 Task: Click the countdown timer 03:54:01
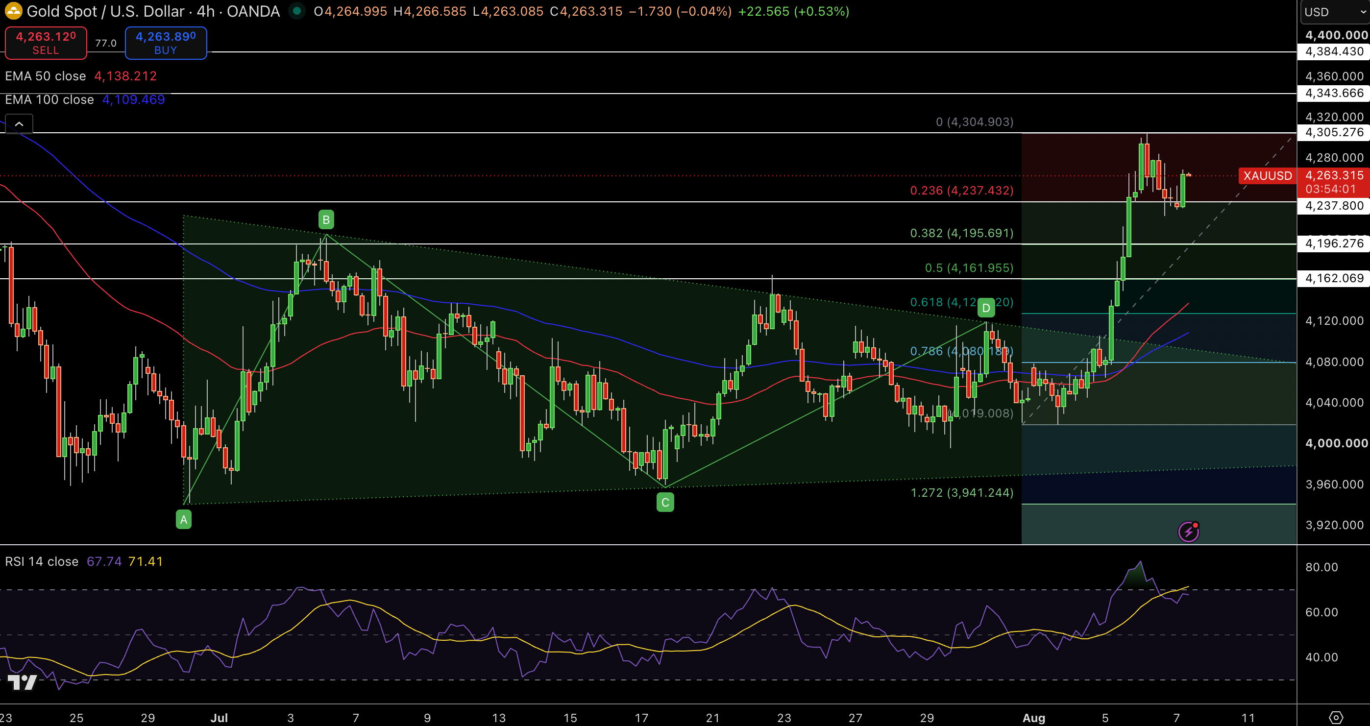click(1331, 190)
